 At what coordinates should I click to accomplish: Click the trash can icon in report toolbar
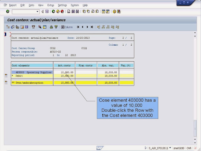[33, 27]
